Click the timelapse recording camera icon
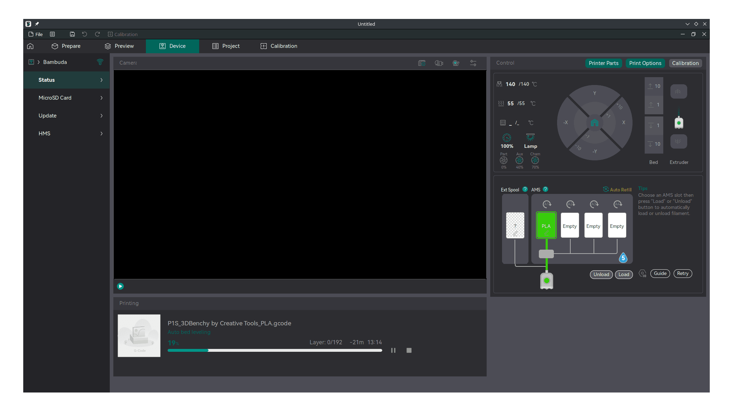 [439, 63]
